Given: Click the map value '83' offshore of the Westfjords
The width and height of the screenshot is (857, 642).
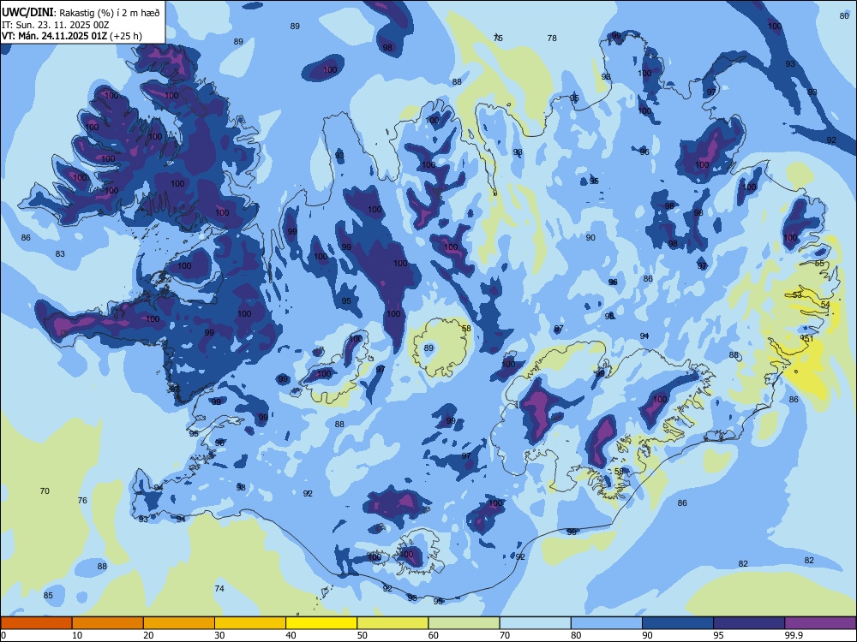Looking at the screenshot, I should point(60,254).
